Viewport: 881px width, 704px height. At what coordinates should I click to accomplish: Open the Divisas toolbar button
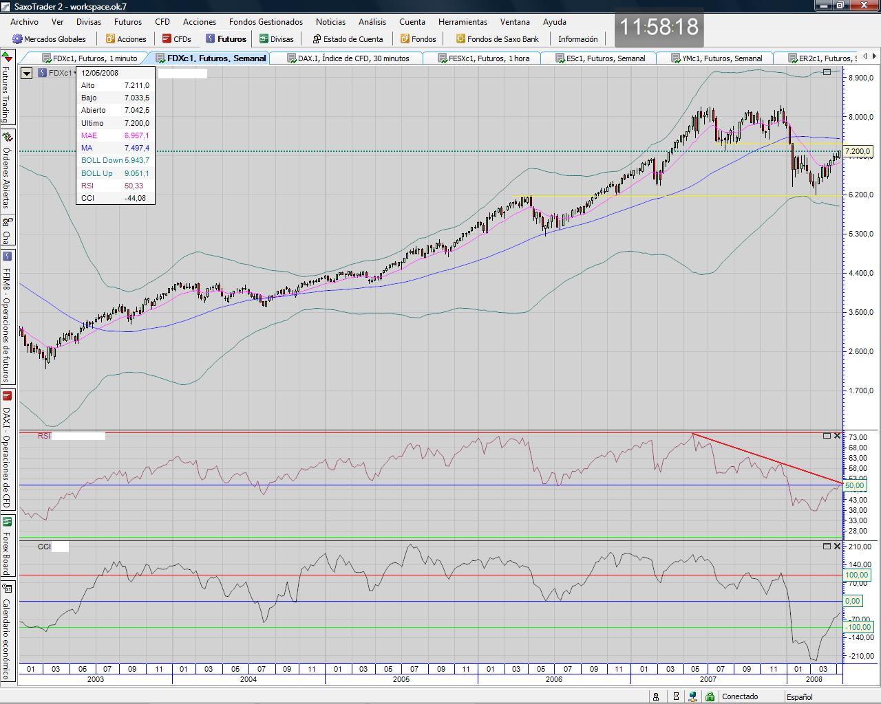pyautogui.click(x=276, y=39)
